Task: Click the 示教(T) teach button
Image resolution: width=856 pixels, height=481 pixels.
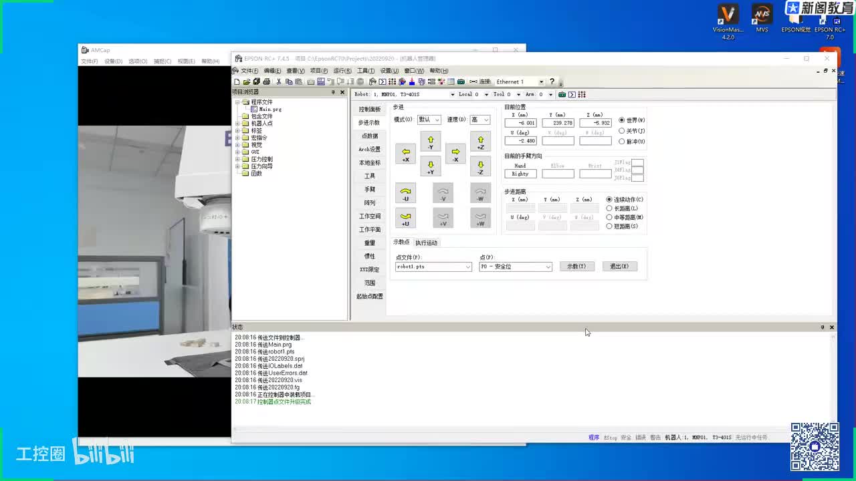Action: click(x=576, y=267)
